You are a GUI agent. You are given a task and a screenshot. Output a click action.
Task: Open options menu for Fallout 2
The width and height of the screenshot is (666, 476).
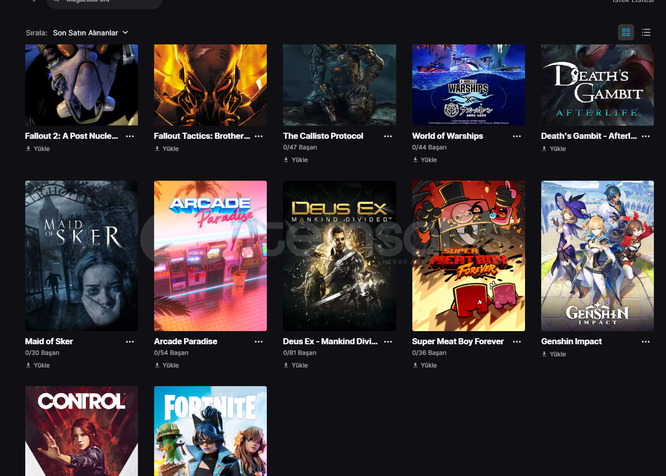[130, 136]
